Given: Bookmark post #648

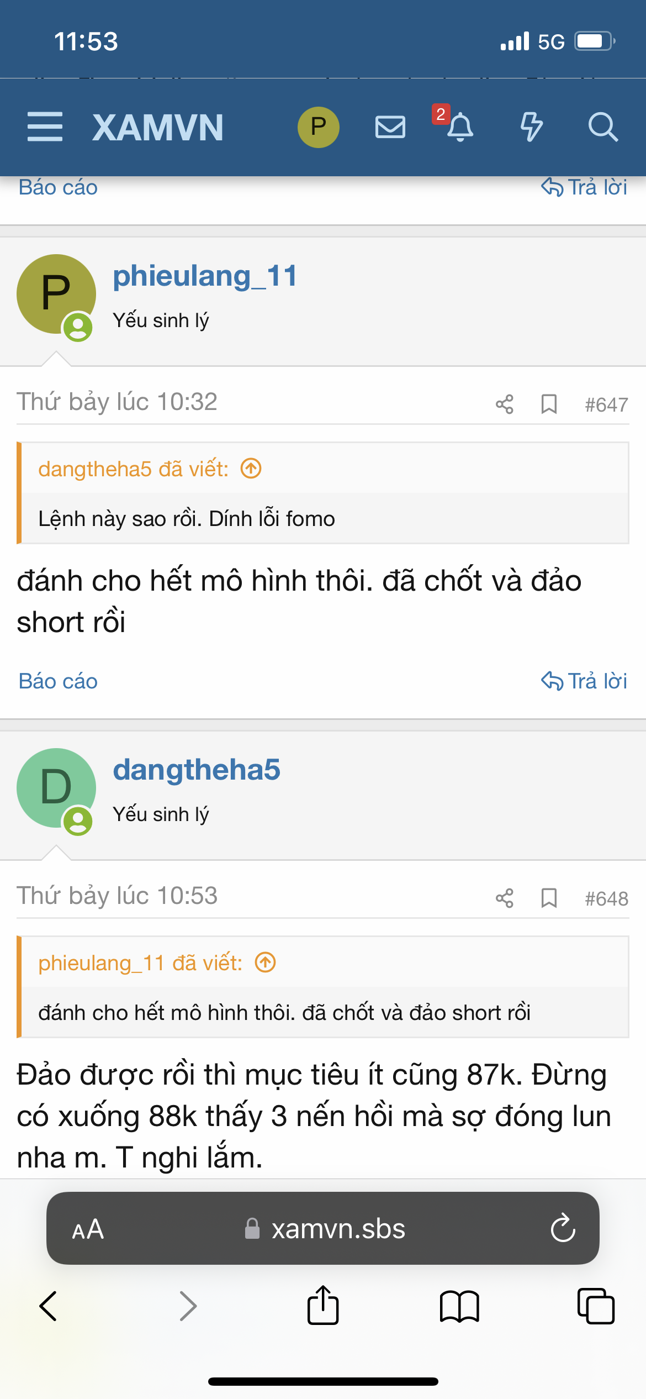Looking at the screenshot, I should point(549,898).
